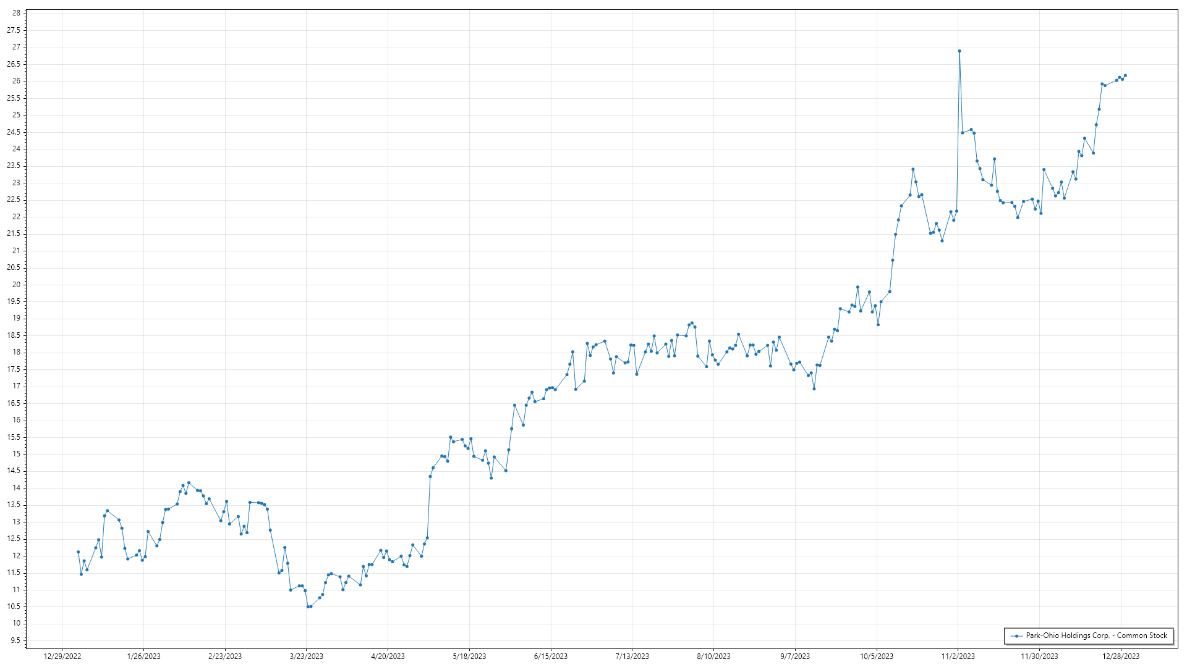Click the 12/28/2023 x-axis date label
Screen dimensions: 1187x667
pos(1121,657)
